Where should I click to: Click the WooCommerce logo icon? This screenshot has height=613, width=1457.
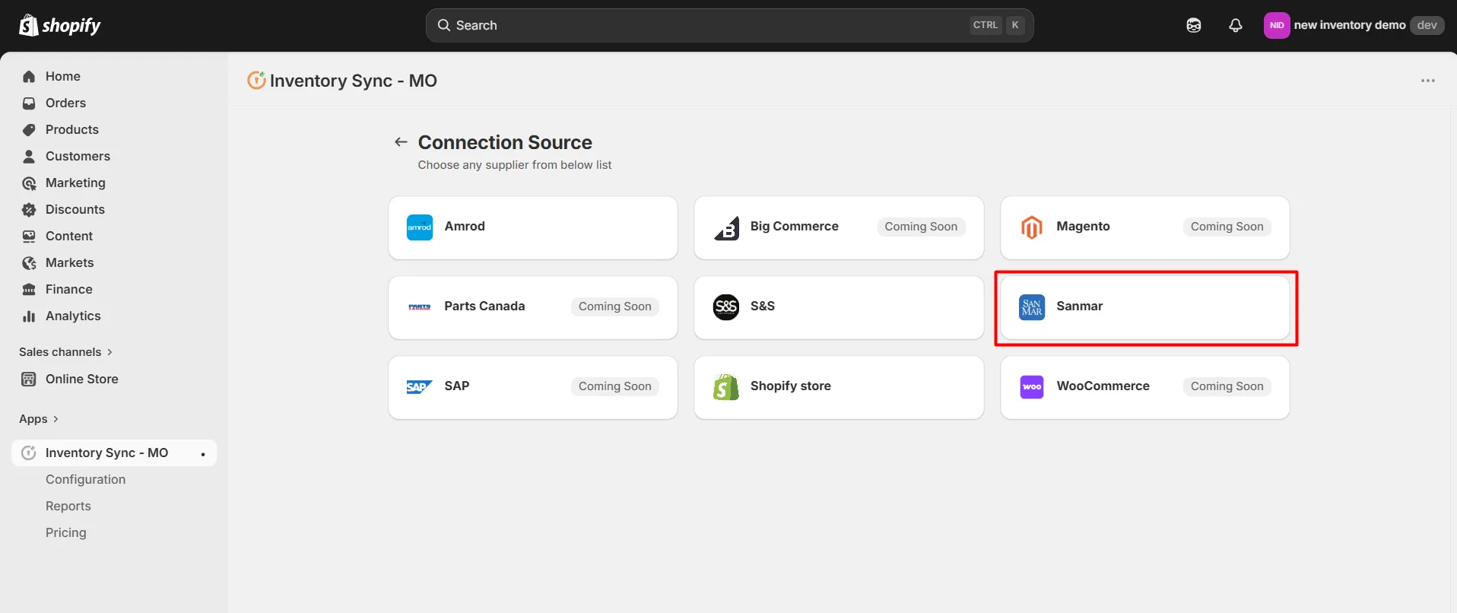click(1032, 386)
